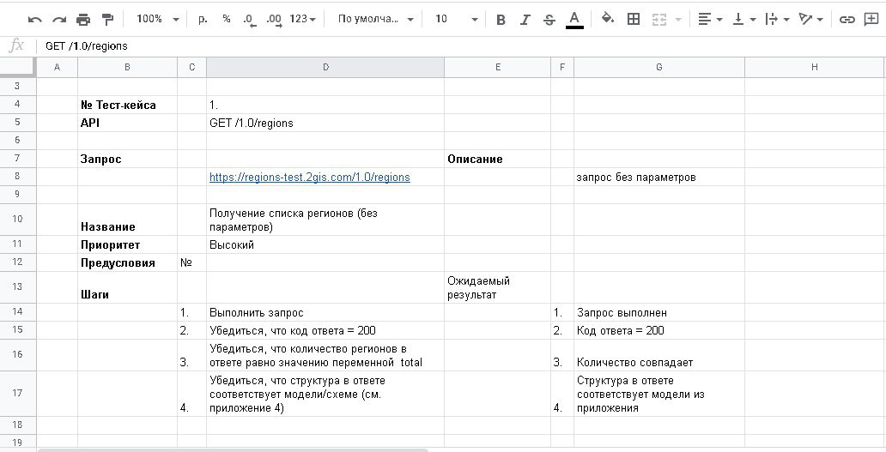Decrease decimal places button
Screen dimensions: 886x452
[x=250, y=19]
